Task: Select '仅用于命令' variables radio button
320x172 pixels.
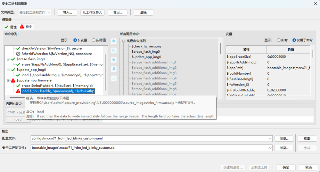Action: 294,40
